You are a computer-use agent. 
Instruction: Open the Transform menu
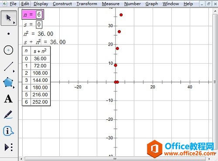coord(87,4)
